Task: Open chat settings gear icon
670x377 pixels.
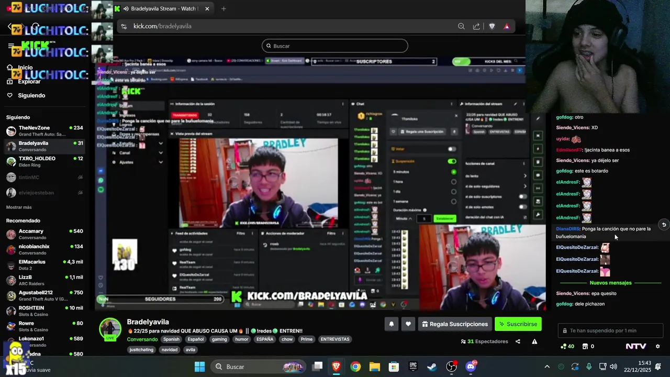Action: (x=658, y=346)
